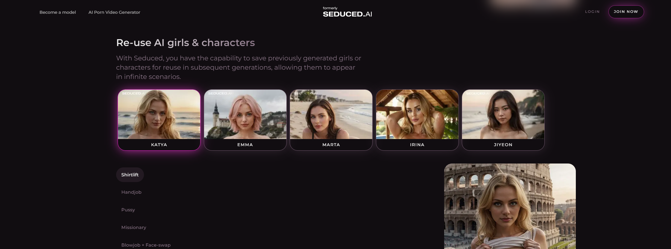Switch to the Missionary scenario tab
The image size is (671, 249).
coord(134,227)
